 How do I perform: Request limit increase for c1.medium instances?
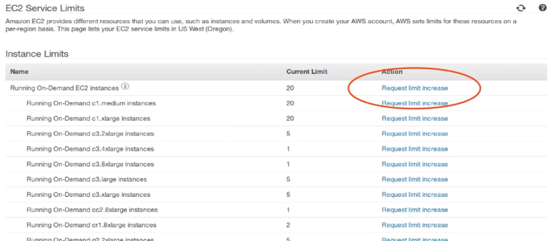[x=415, y=103]
